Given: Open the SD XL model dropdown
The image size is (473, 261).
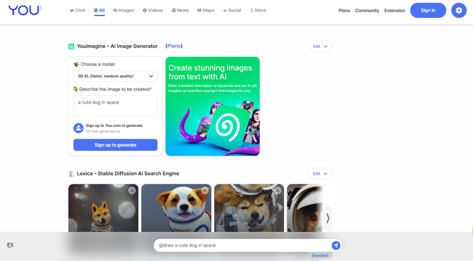Looking at the screenshot, I should [115, 76].
